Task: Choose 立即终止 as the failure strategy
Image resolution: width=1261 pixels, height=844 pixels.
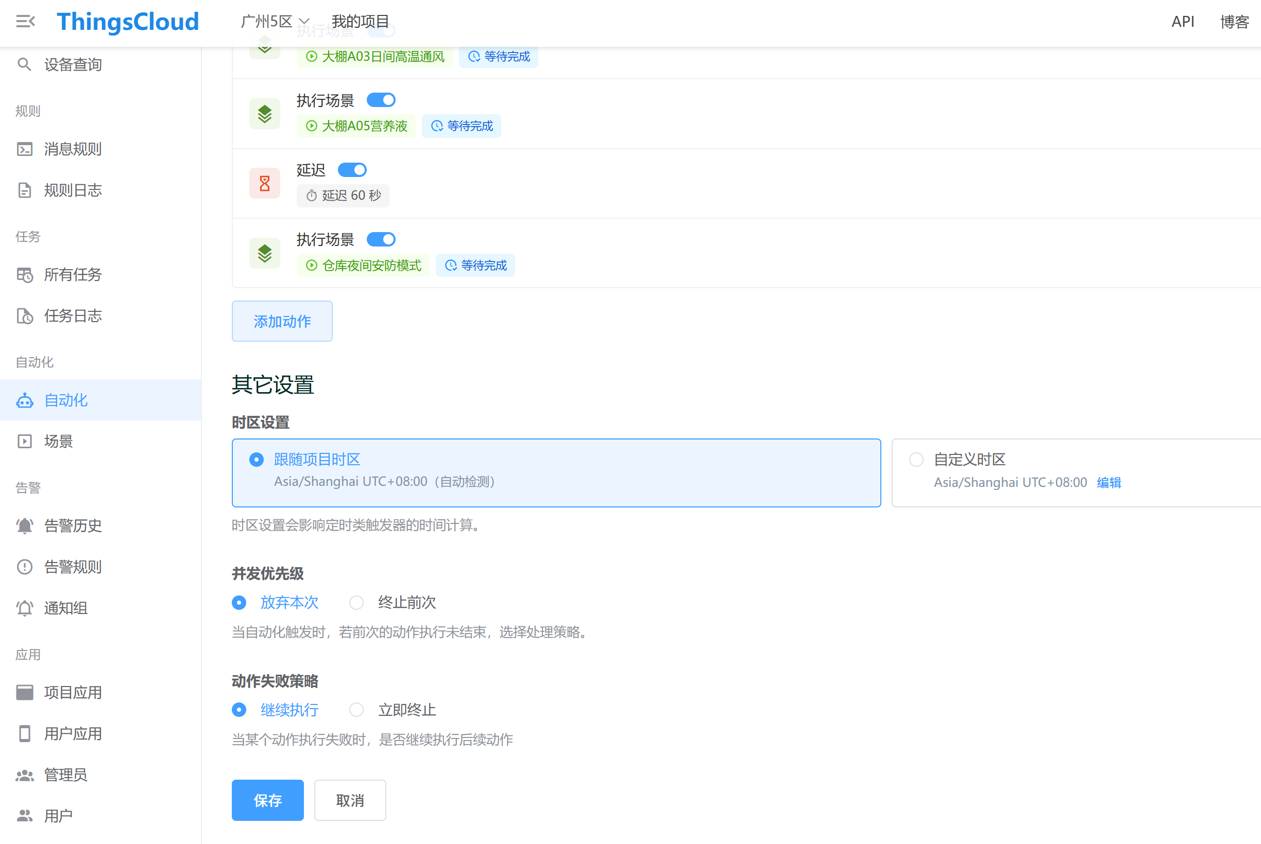Action: [356, 710]
